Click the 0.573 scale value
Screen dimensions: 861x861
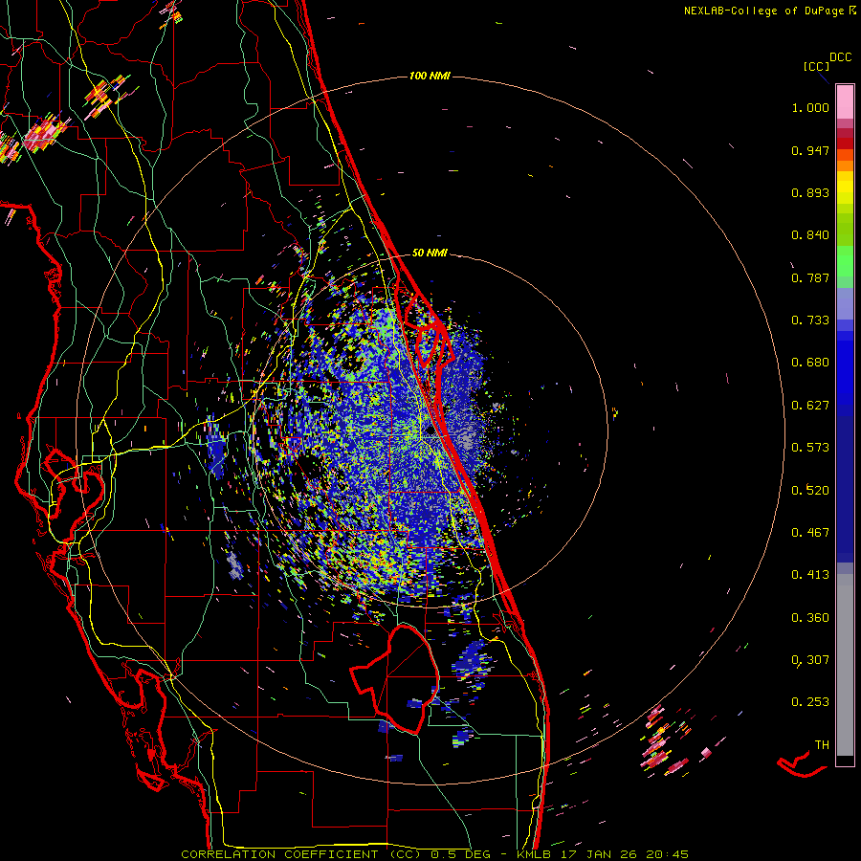coord(810,448)
